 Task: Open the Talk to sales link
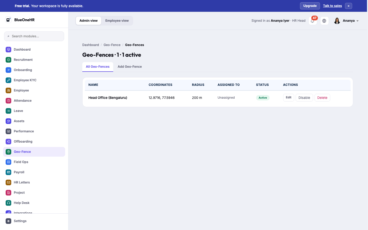[x=332, y=6]
